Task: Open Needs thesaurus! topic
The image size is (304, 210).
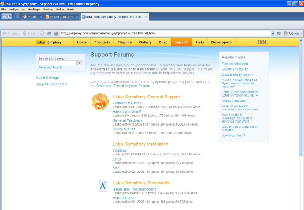Action: point(234,101)
